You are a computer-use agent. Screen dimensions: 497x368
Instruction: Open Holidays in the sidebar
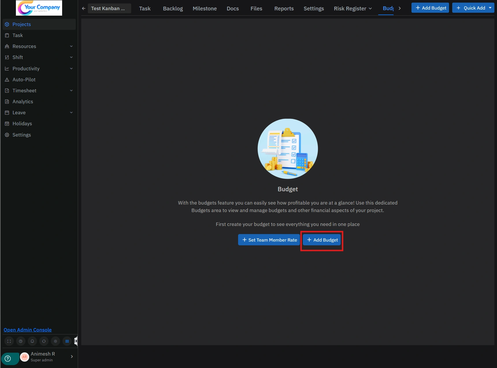coord(39,124)
